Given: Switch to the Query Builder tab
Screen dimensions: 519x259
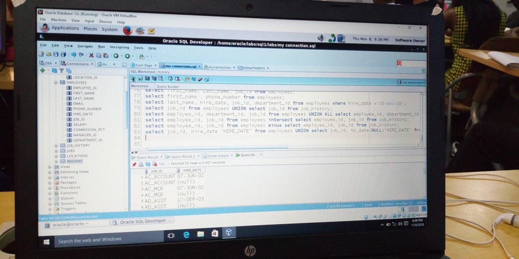Looking at the screenshot, I should tap(168, 87).
